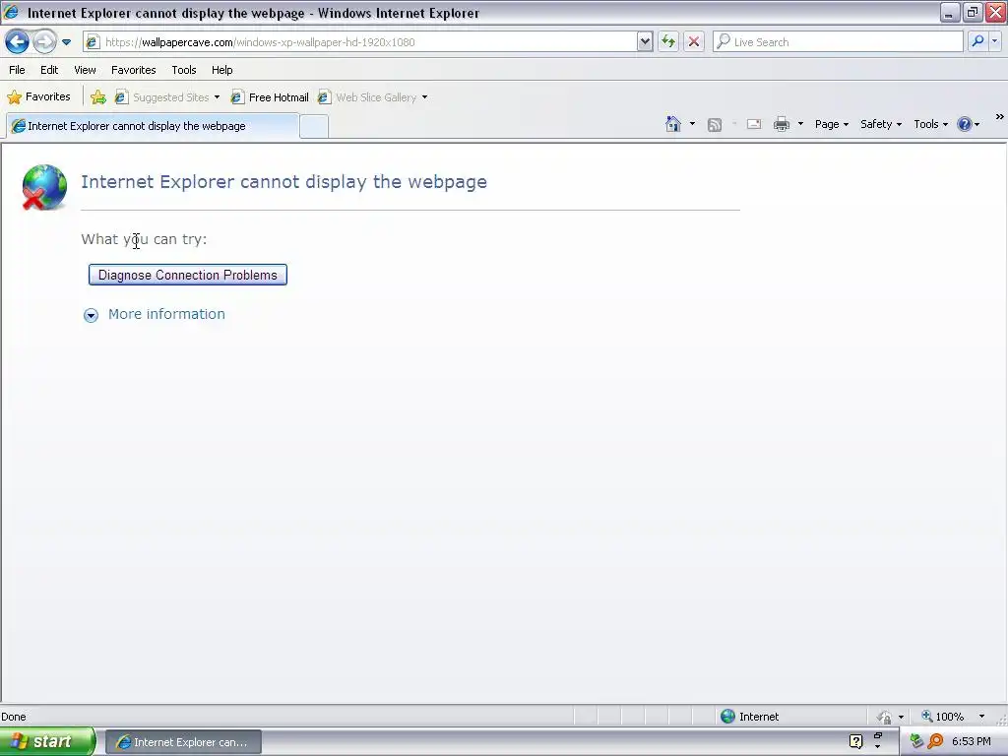
Task: Restore down the Internet Explorer window
Action: click(x=973, y=13)
